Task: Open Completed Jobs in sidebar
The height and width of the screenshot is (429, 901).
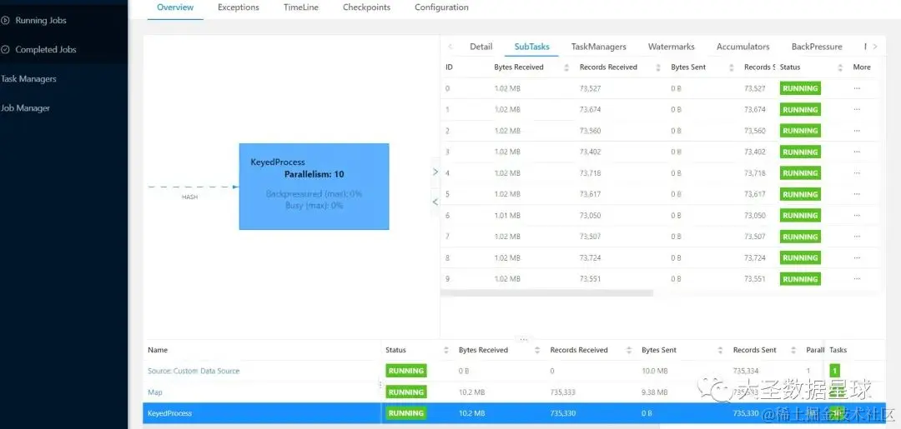Action: click(45, 50)
